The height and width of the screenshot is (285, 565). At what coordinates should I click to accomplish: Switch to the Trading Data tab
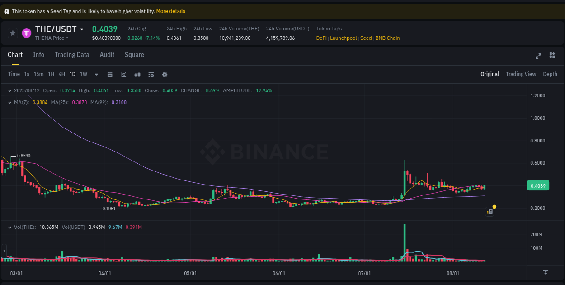(72, 55)
